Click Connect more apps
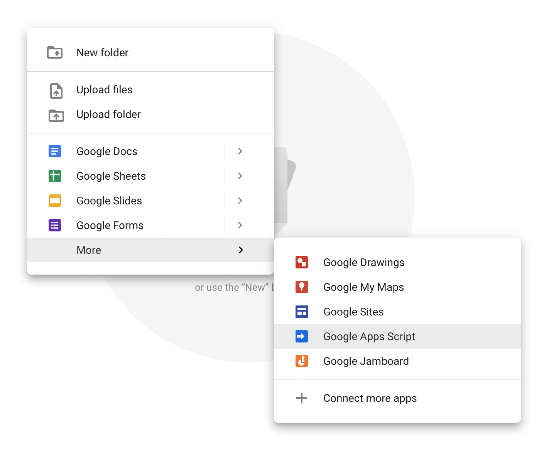Viewport: 544px width, 452px height. pyautogui.click(x=397, y=398)
